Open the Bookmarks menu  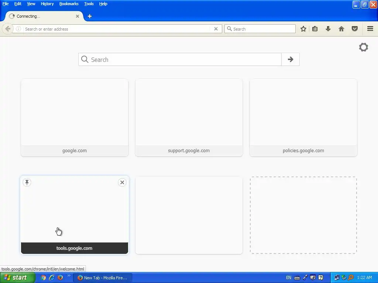point(69,4)
